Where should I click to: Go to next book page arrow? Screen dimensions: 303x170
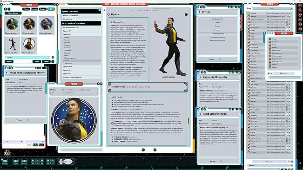[155, 150]
